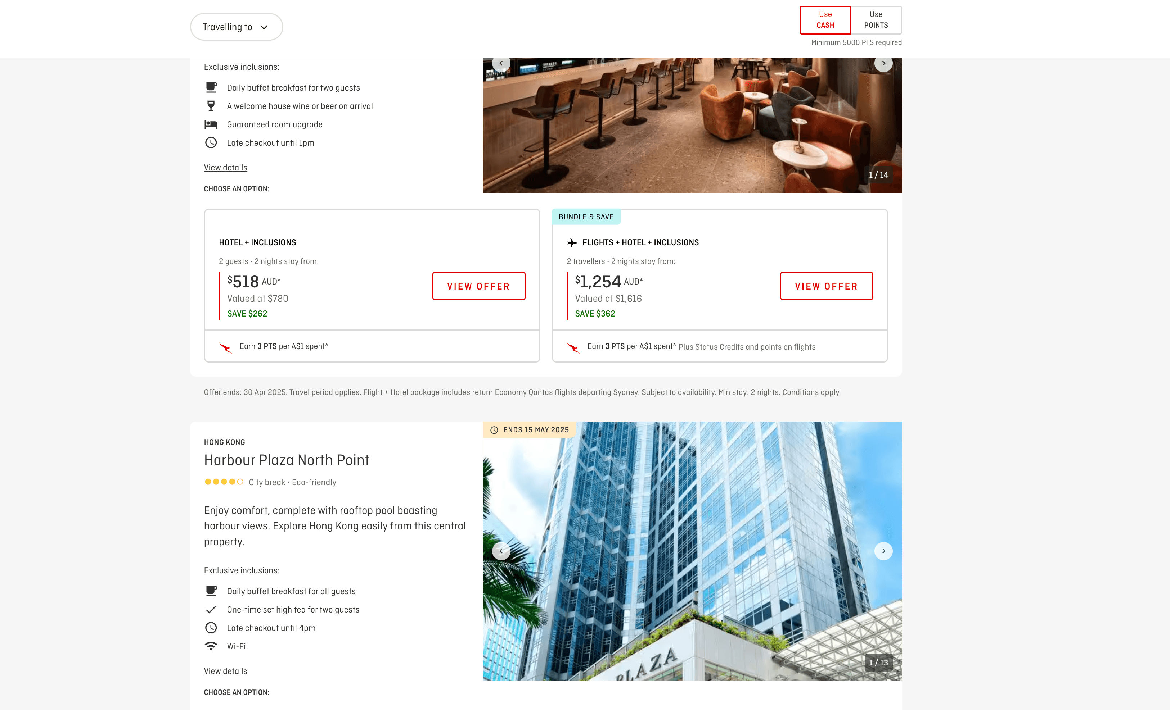Click the four-star rating dots for Harbour Plaza
The image size is (1170, 710).
pos(224,482)
